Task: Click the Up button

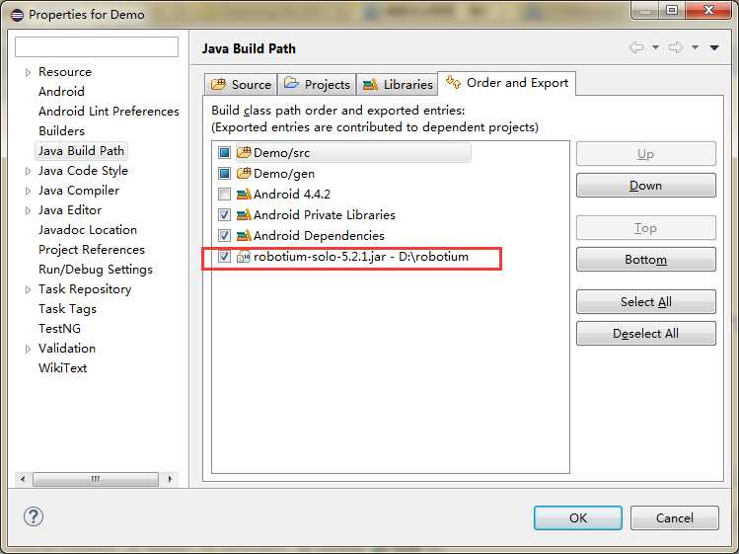Action: point(645,154)
